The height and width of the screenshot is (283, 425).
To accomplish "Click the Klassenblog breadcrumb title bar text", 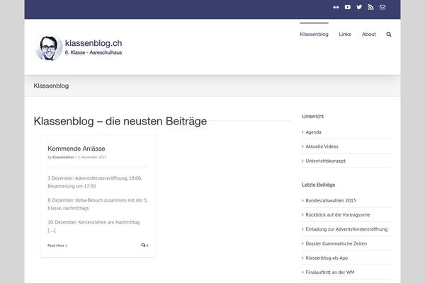I will coord(51,86).
